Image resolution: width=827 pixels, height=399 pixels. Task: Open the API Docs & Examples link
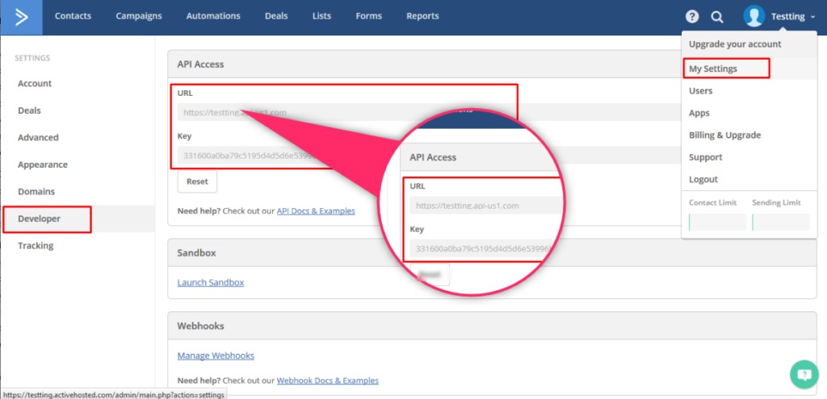click(x=316, y=211)
